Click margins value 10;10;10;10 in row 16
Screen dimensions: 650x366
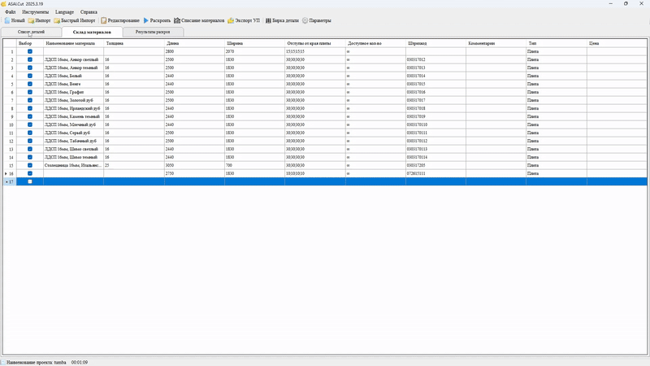315,173
